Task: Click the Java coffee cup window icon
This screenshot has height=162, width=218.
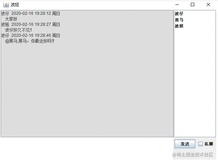Action: tap(6, 5)
